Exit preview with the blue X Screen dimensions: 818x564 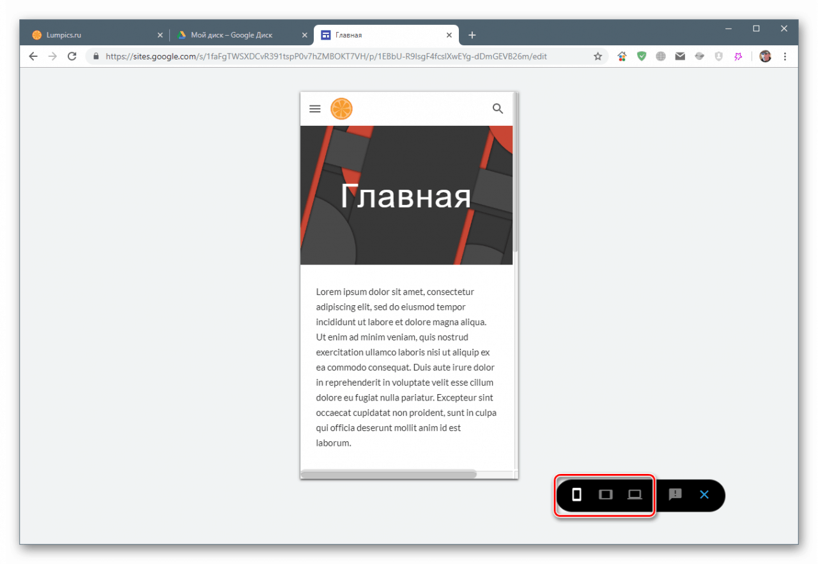[704, 494]
